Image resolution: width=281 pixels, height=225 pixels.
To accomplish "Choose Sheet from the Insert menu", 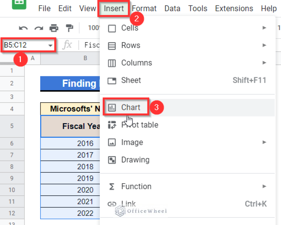I will click(x=187, y=80).
